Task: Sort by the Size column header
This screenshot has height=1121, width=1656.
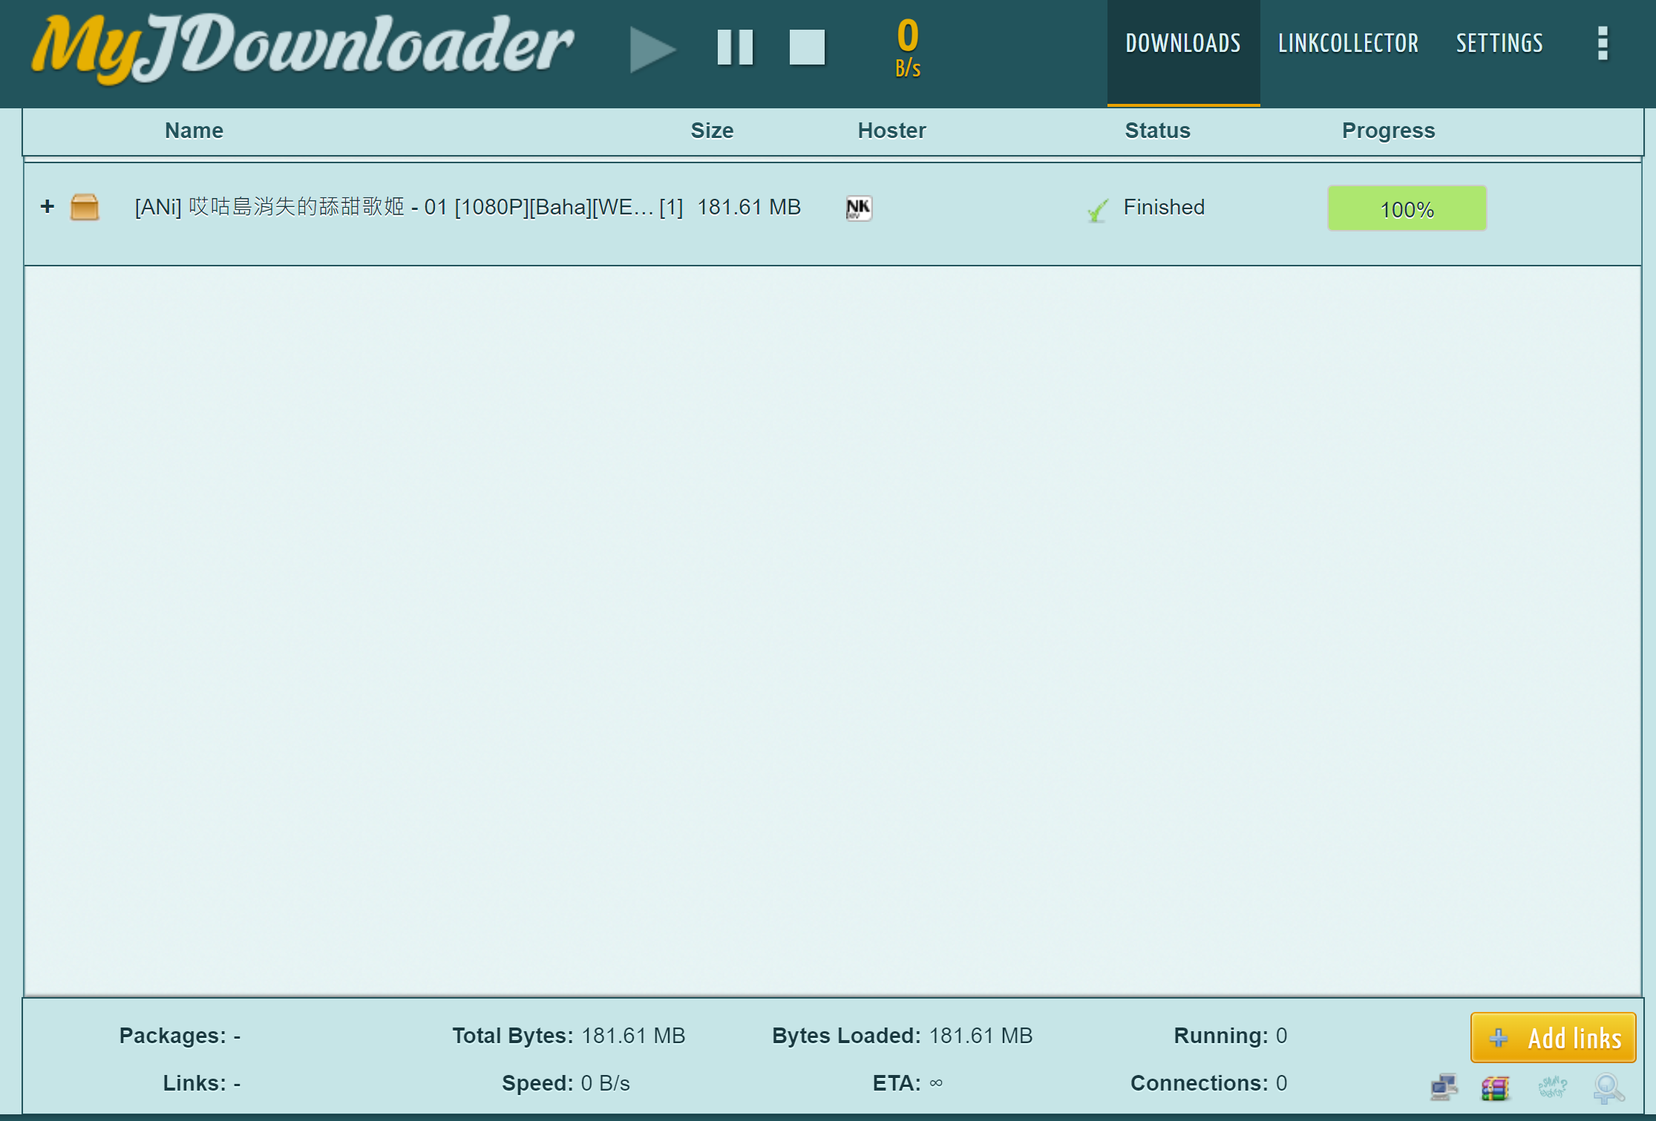Action: click(x=711, y=131)
